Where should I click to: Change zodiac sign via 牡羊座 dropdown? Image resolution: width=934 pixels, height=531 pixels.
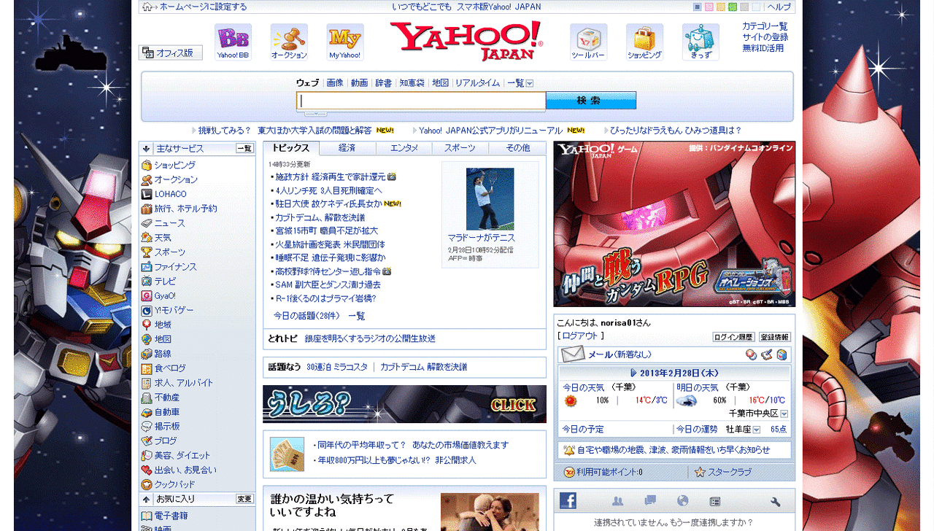[756, 428]
